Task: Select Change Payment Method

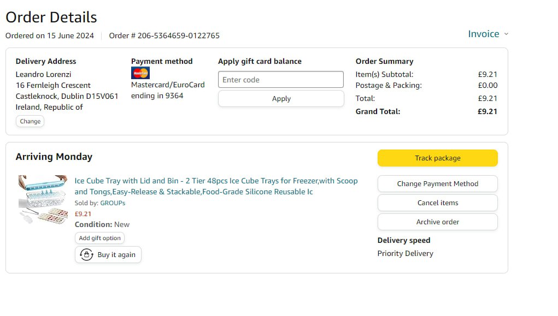Action: 437,184
